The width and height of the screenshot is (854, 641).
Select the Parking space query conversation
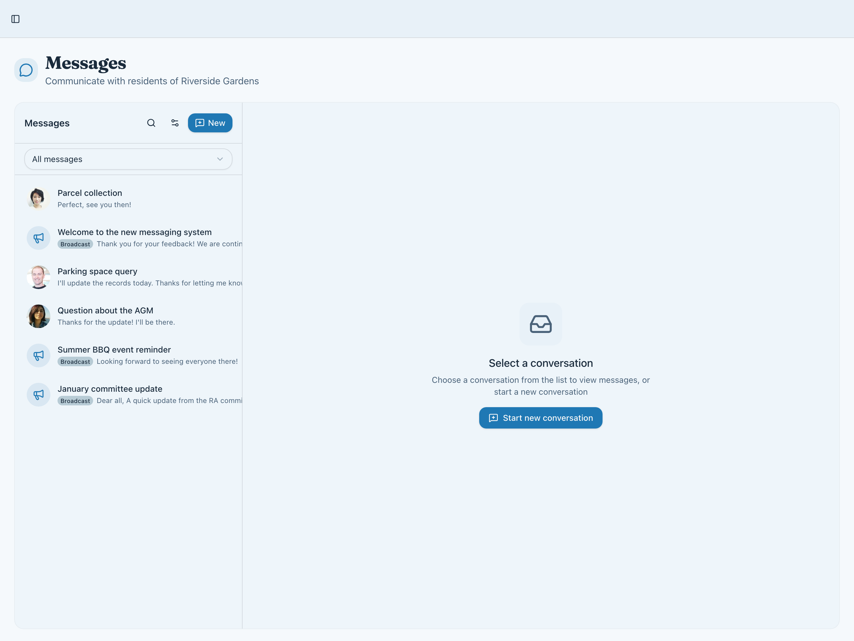[147, 277]
